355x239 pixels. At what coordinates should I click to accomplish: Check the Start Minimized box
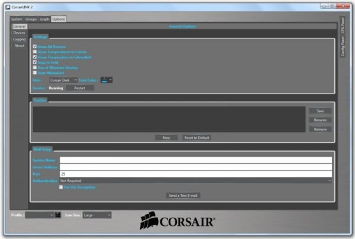[35, 72]
